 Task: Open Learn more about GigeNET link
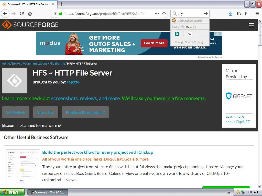click(238, 119)
